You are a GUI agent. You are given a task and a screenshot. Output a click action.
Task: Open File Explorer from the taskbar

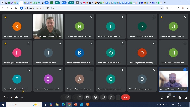coord(57,105)
